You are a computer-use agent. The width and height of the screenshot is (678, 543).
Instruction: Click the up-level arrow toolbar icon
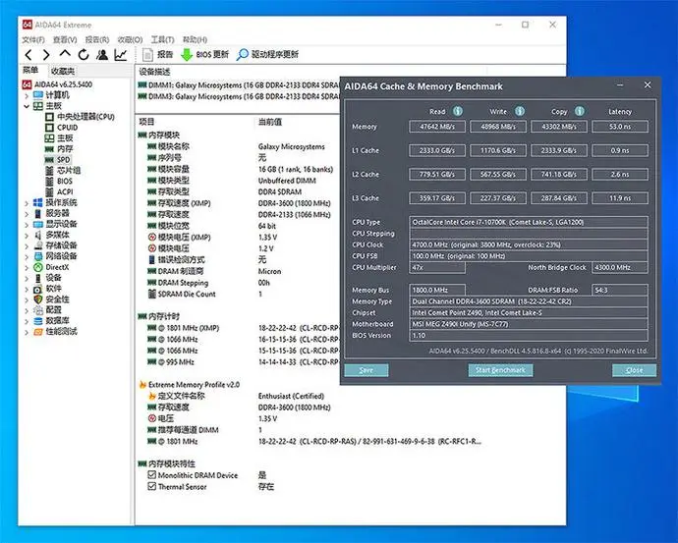click(65, 54)
